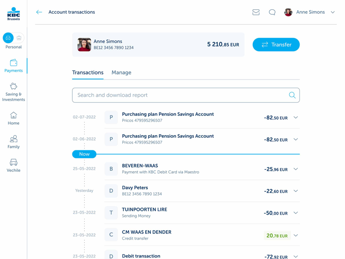This screenshot has height=259, width=345.
Task: Expand 02-06-2022 Pension Savings transaction
Action: [x=296, y=139]
